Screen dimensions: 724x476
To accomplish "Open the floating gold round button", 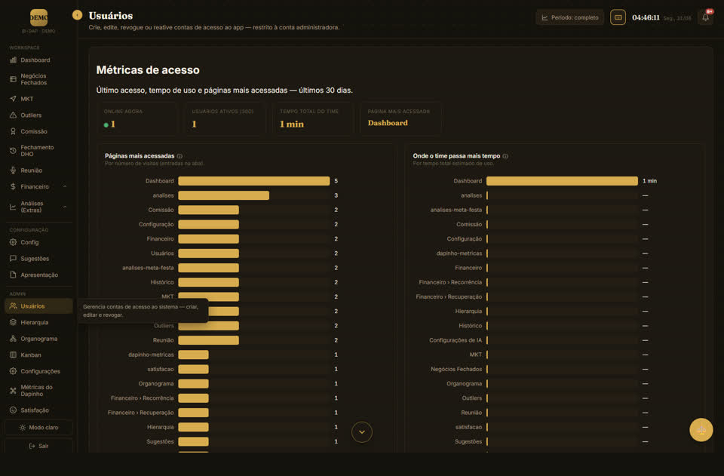I will pyautogui.click(x=701, y=430).
